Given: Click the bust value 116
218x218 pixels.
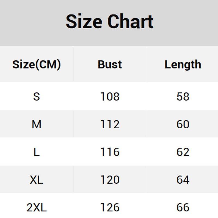Looking at the screenshot, I should [x=110, y=152].
